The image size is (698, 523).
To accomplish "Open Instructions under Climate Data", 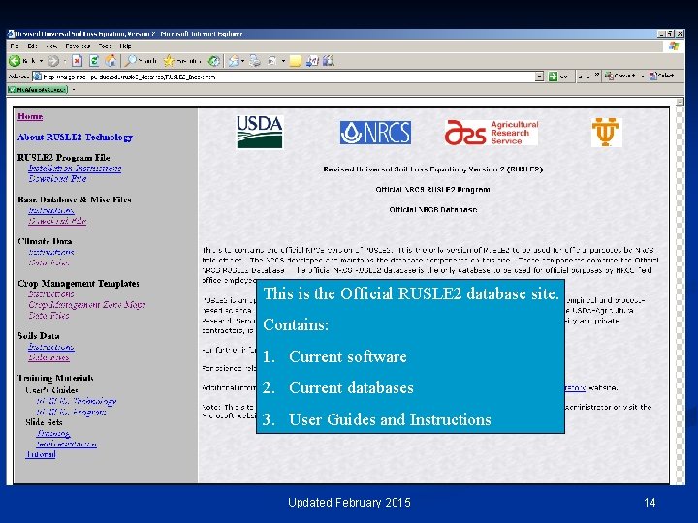I will pyautogui.click(x=50, y=252).
